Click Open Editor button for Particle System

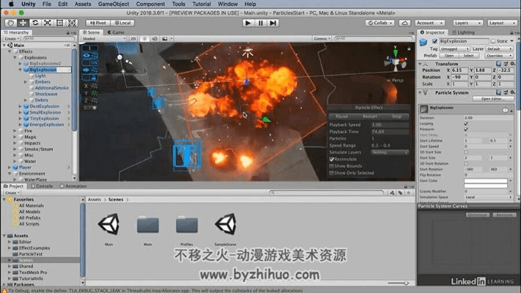click(492, 99)
